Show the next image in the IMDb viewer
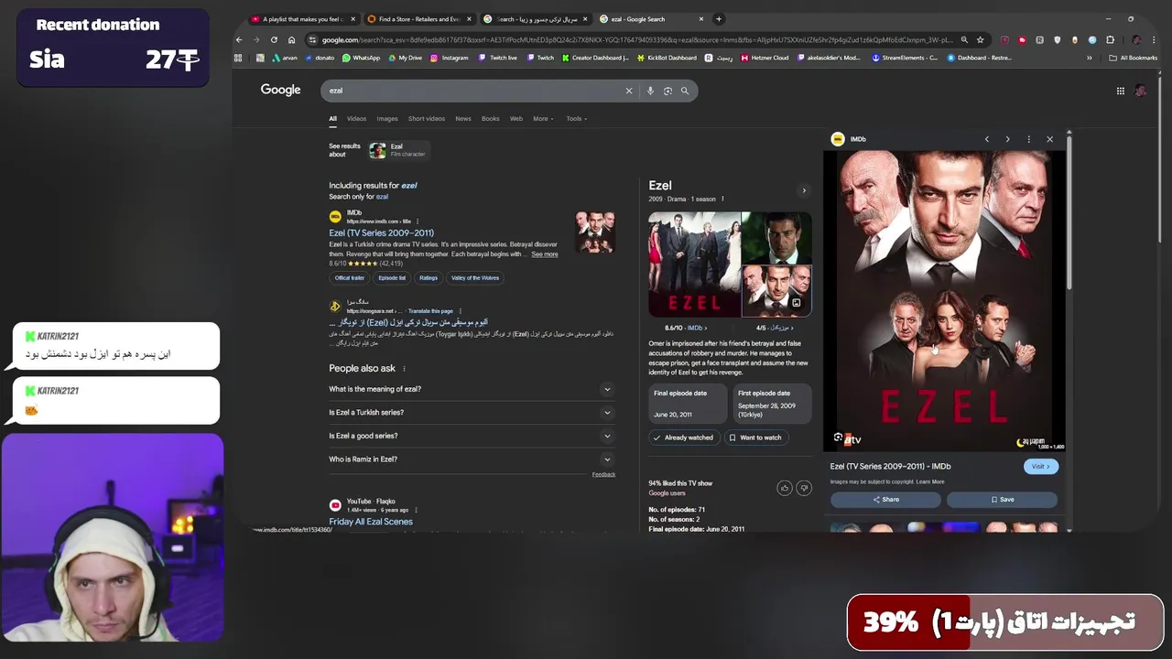This screenshot has width=1172, height=659. (1007, 139)
